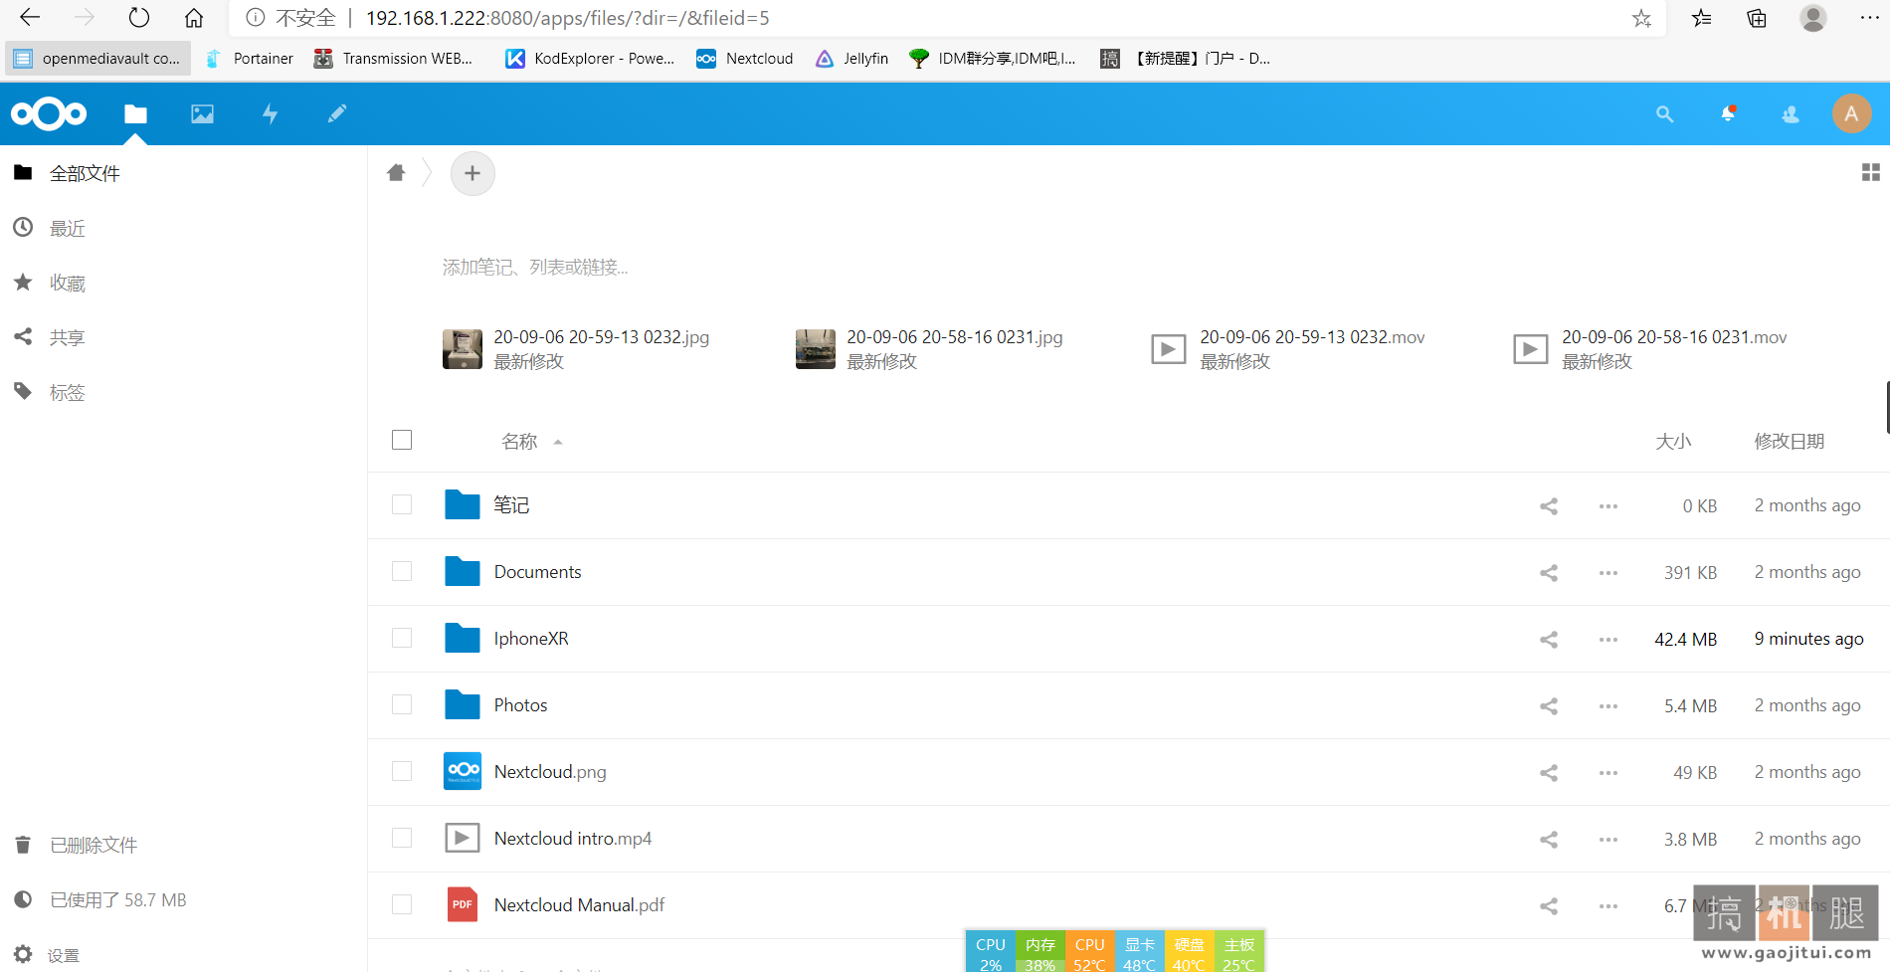Viewport: 1890px width, 972px height.
Task: Open the Notes pencil icon in header
Action: coord(337,114)
